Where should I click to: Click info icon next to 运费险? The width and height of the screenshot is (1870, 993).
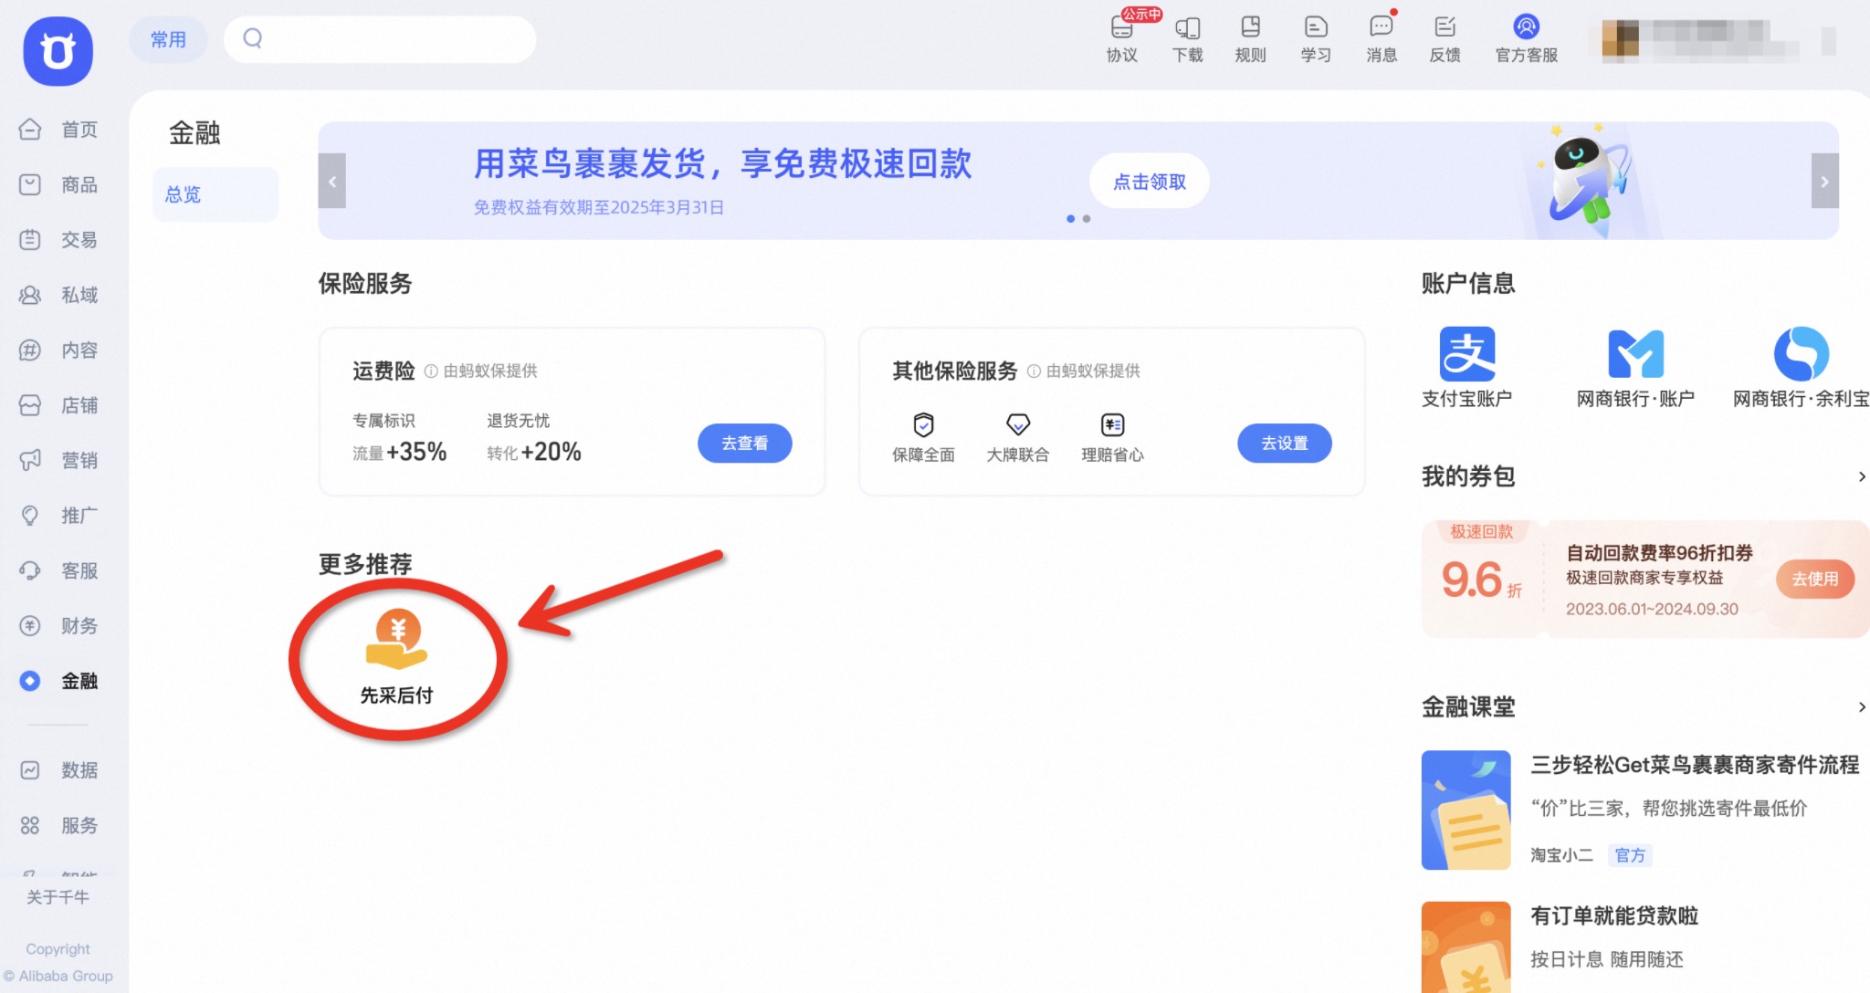point(431,371)
